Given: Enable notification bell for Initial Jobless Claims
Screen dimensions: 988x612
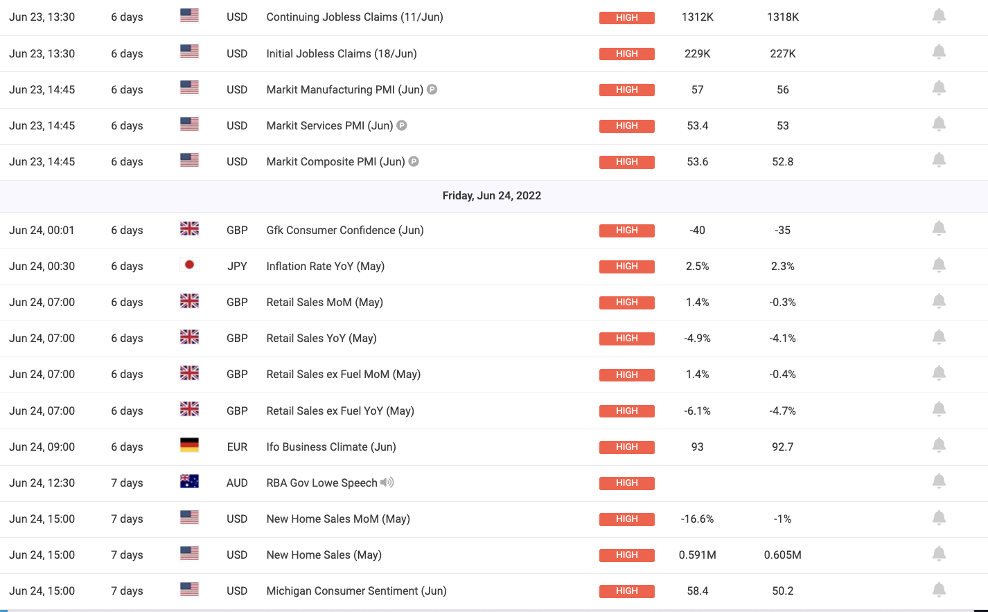Looking at the screenshot, I should [x=939, y=52].
